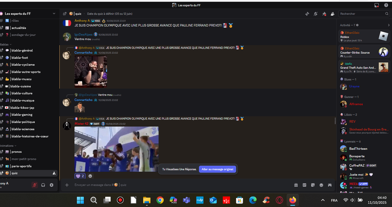Toggle headphones deafen button
This screenshot has height=207, width=392.
[43, 185]
